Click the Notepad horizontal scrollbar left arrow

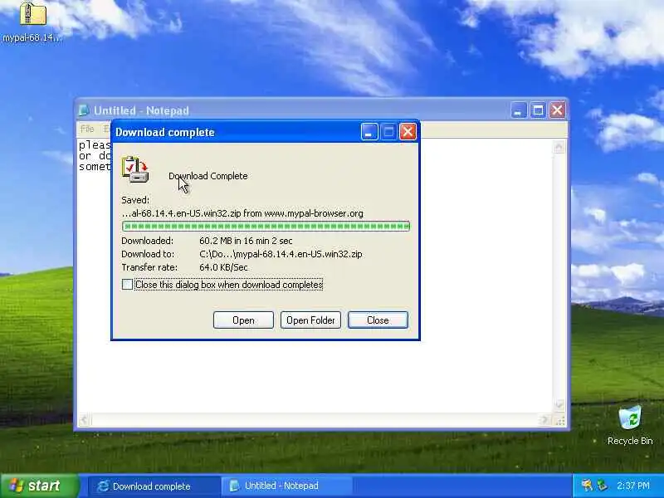[84, 420]
